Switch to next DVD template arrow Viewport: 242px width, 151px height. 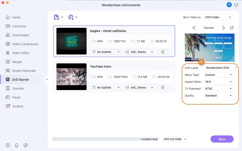[x=223, y=28]
